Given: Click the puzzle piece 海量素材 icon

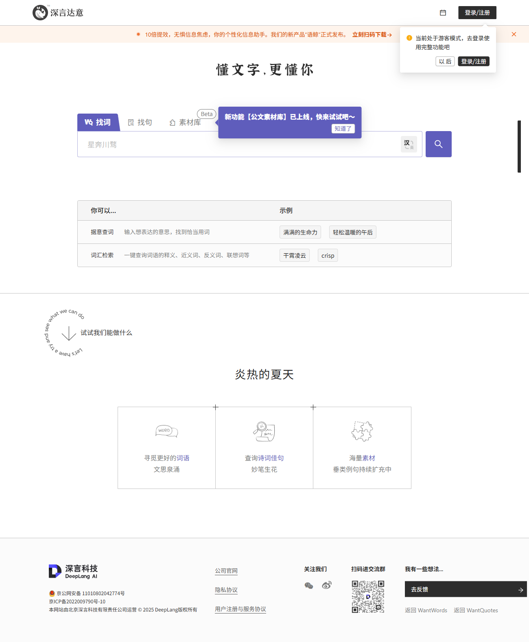Looking at the screenshot, I should pos(362,431).
